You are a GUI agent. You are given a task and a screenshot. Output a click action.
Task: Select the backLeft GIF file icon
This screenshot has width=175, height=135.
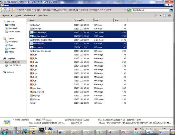31,25
